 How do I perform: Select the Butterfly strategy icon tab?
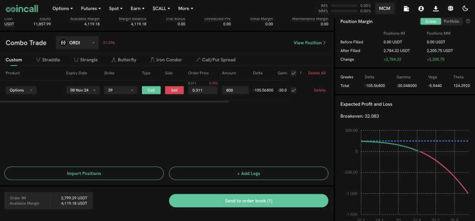(124, 60)
